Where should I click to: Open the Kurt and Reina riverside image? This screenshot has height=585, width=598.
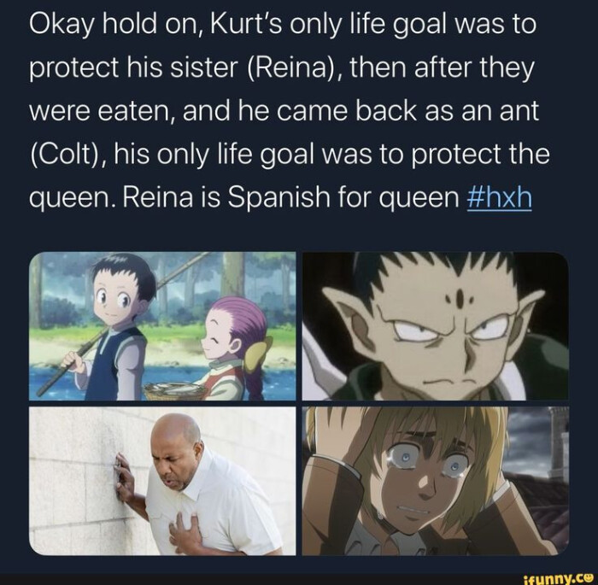(x=162, y=326)
